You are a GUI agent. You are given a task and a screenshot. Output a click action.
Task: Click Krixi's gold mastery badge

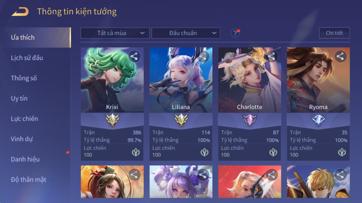112,120
